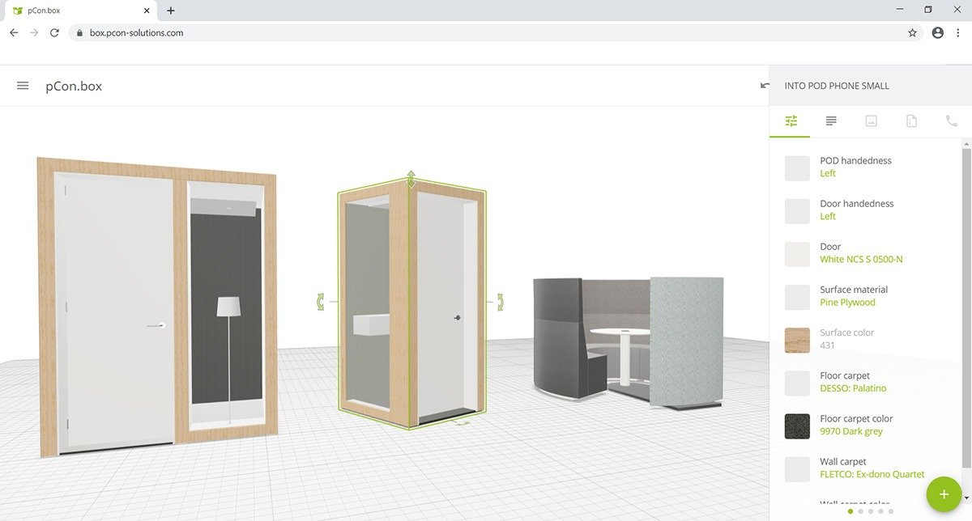Click the browser address bar

486,33
